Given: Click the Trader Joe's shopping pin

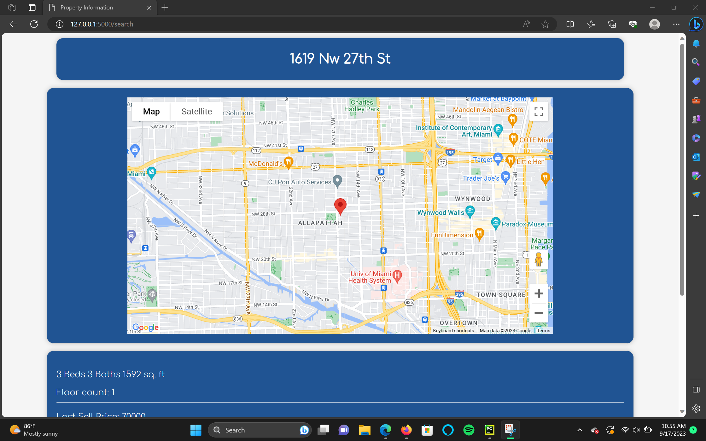Looking at the screenshot, I should (505, 177).
